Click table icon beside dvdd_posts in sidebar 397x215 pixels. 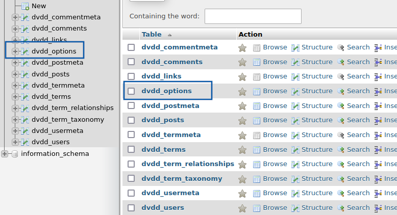[x=24, y=74]
